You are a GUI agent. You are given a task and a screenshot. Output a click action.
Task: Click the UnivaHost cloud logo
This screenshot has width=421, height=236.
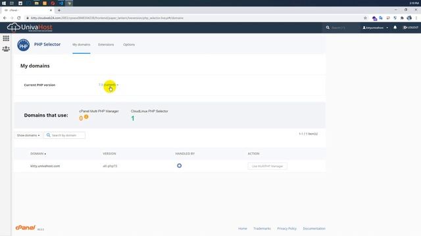[30, 28]
